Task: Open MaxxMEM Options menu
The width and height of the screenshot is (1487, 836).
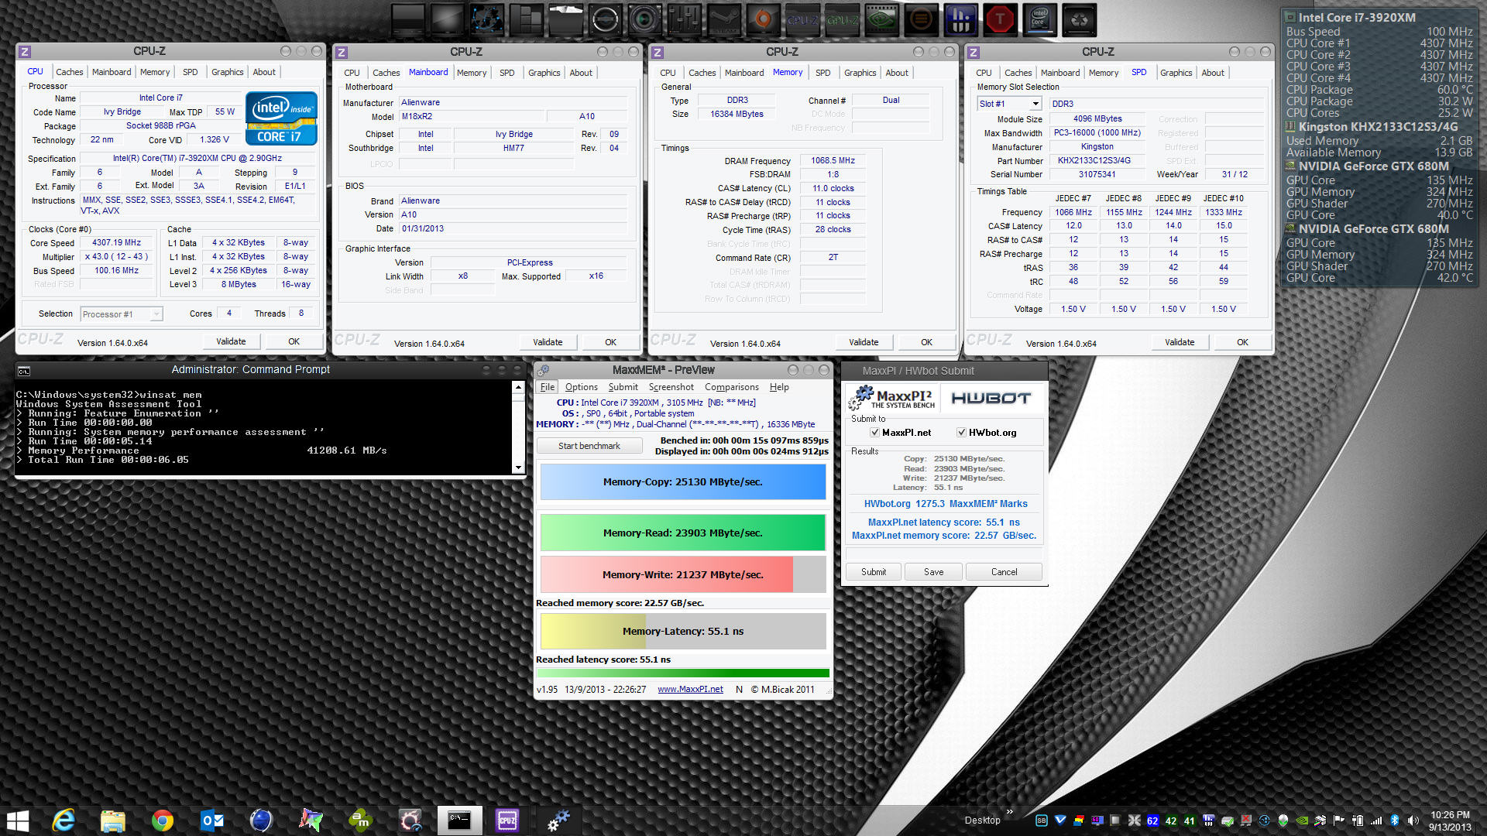Action: tap(581, 387)
